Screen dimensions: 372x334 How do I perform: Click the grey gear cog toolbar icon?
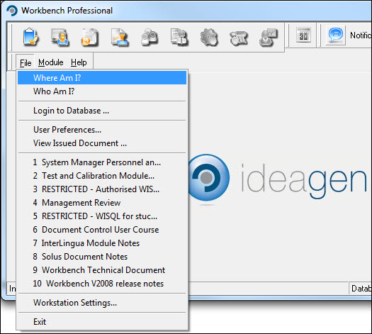(209, 37)
